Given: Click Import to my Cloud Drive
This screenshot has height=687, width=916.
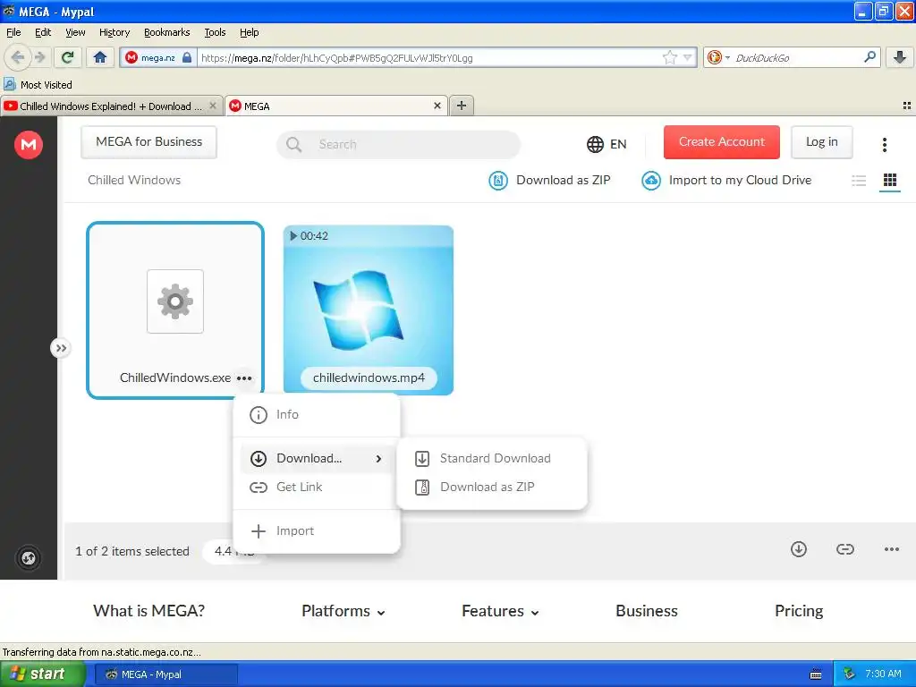Looking at the screenshot, I should [726, 180].
